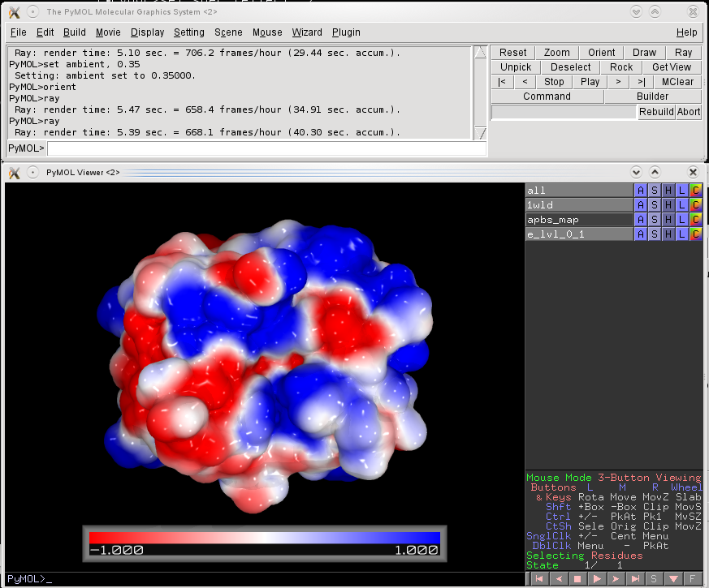Open Color menu for apbs_map object
Screen dimensions: 709x588
pos(695,220)
